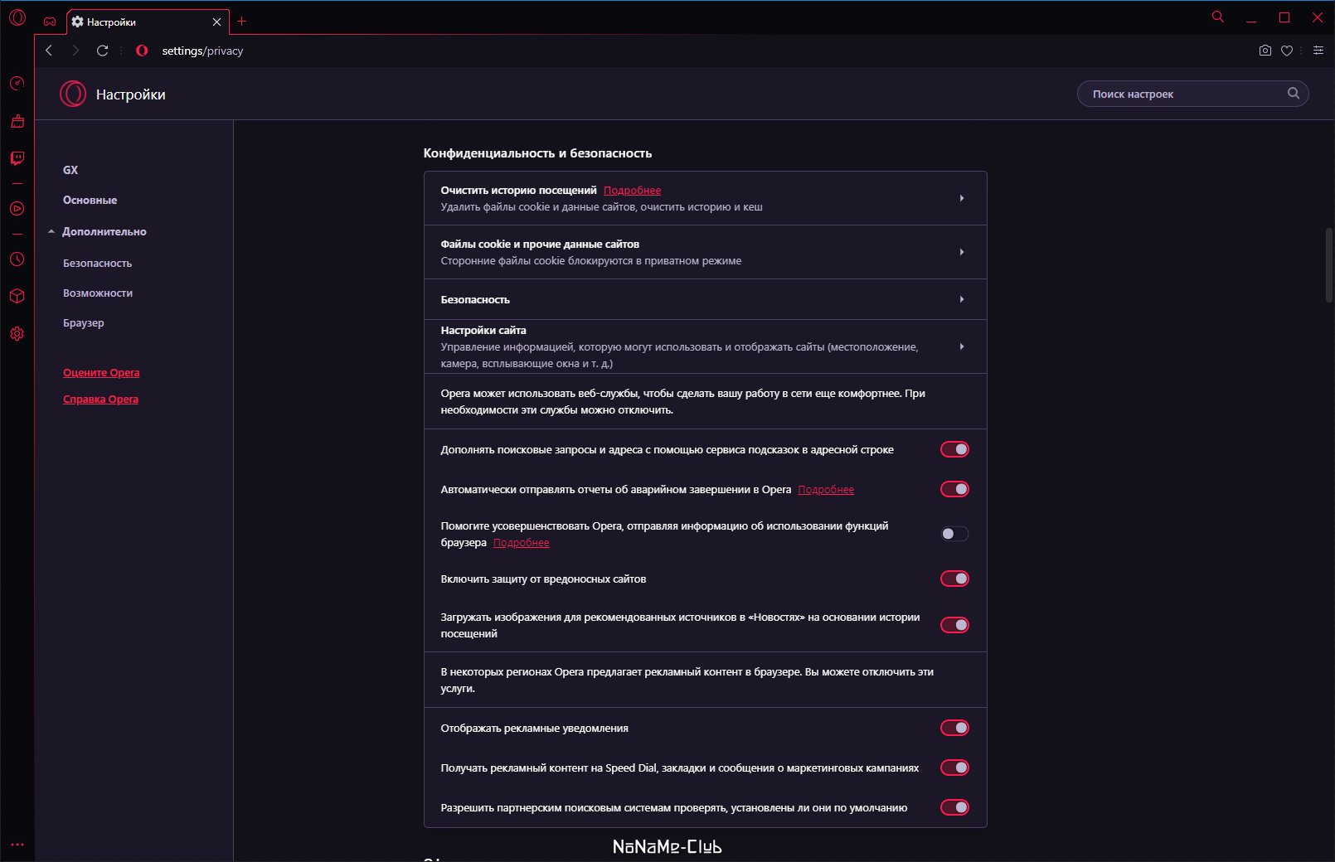Screen dimensions: 1335x862
Task: Open sidebar setup three-dots icon
Action: pyautogui.click(x=17, y=845)
